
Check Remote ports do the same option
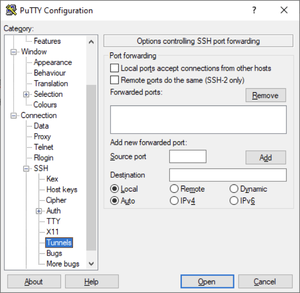[x=115, y=80]
